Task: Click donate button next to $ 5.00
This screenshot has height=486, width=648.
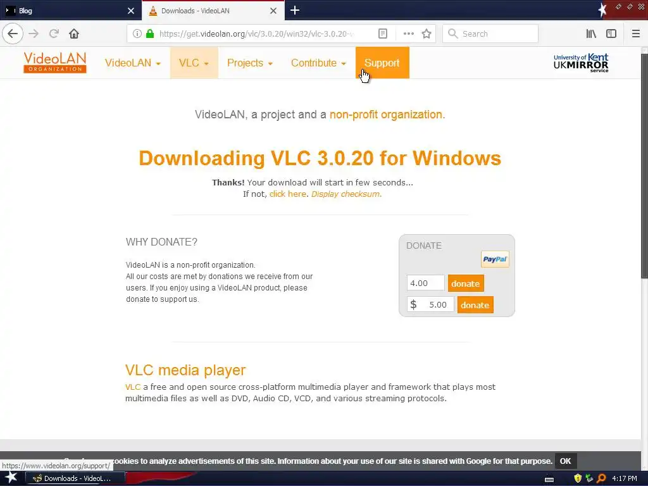Action: tap(475, 305)
